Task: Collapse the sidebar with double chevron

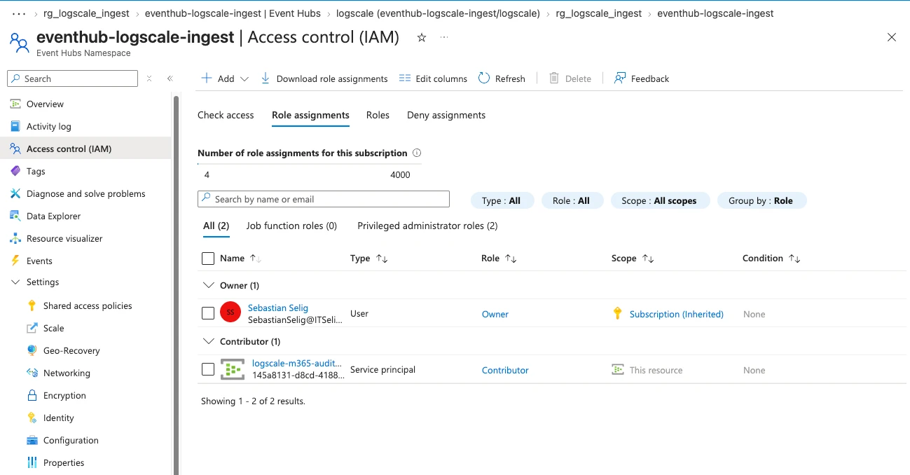Action: 170,78
